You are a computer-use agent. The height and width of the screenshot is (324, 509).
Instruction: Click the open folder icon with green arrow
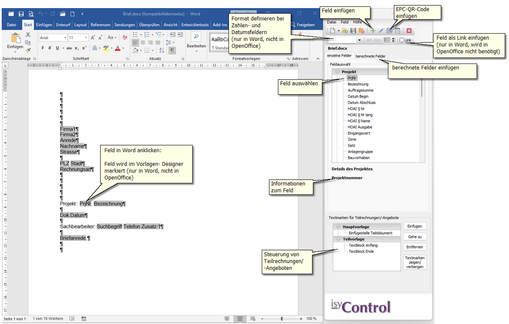[x=345, y=31]
